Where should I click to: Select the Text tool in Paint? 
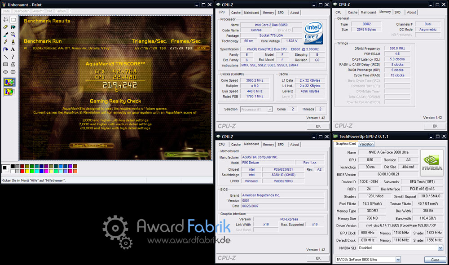click(x=13, y=49)
